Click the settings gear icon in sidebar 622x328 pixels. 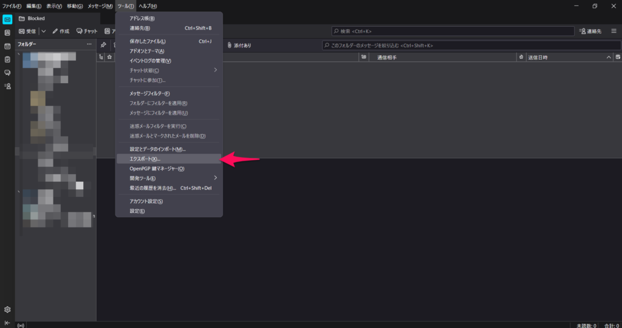click(x=7, y=309)
